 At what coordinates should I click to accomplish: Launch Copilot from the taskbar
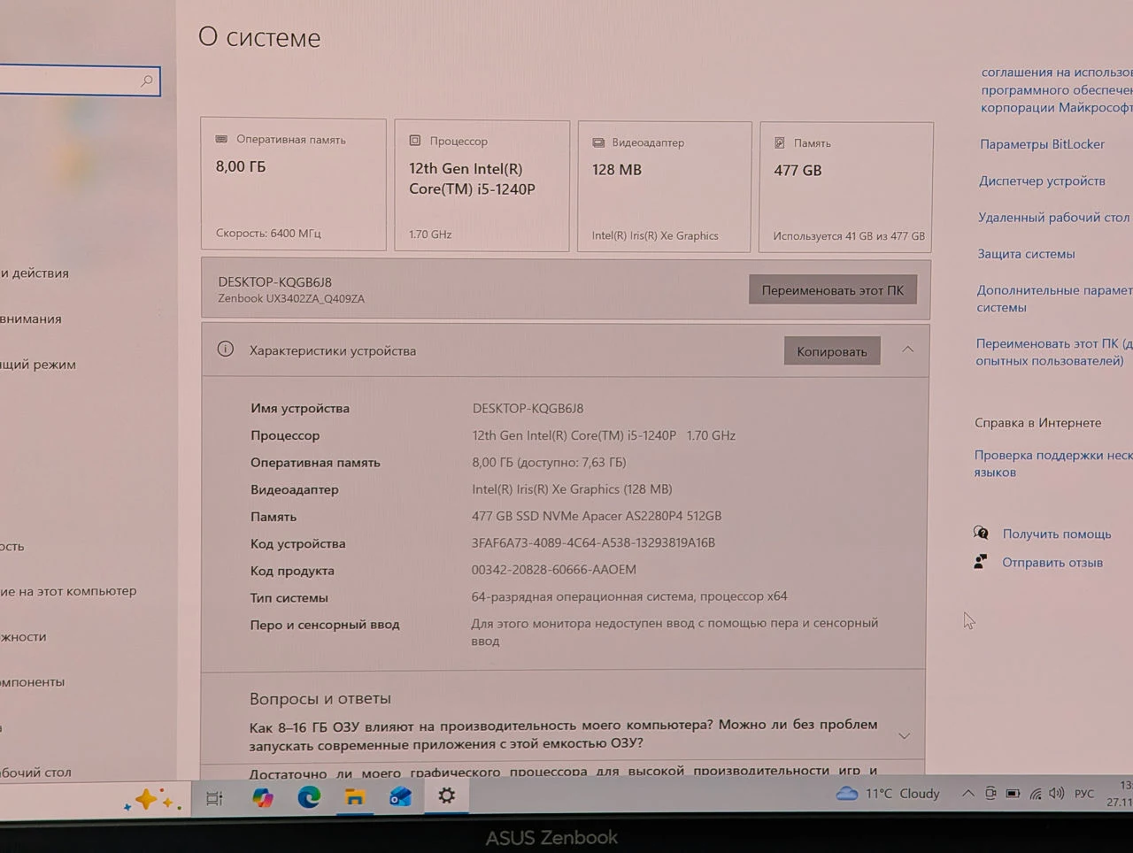262,798
